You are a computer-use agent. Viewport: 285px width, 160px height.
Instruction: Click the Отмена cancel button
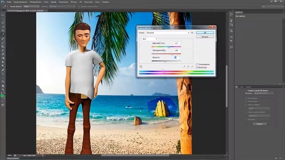click(205, 37)
